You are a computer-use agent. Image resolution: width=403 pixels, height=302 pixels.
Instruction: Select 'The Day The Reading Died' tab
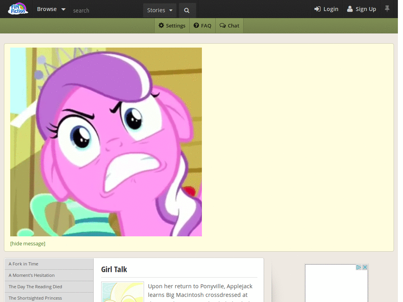click(49, 287)
